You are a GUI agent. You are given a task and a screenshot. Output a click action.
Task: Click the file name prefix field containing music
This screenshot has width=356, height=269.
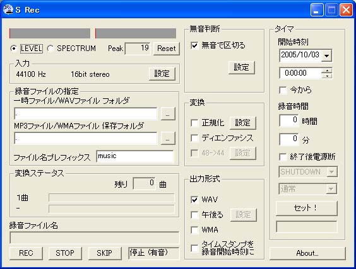click(135, 156)
